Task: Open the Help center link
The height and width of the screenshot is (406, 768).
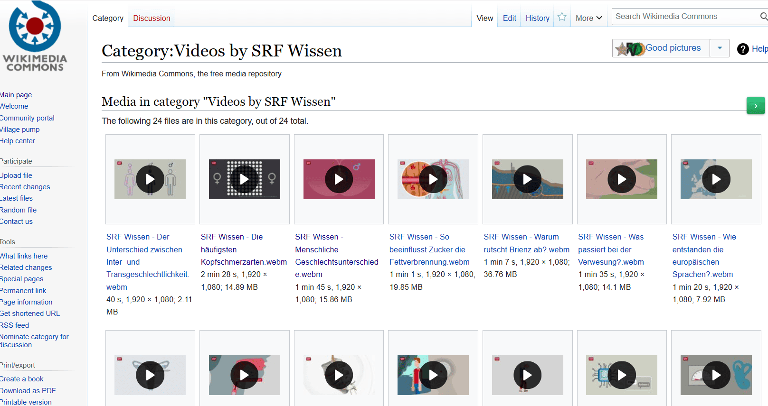Action: pos(17,141)
